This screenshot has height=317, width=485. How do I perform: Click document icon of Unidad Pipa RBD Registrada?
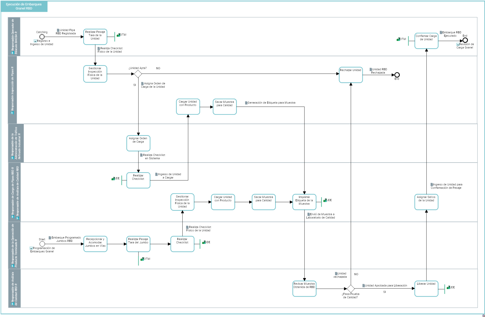click(58, 30)
